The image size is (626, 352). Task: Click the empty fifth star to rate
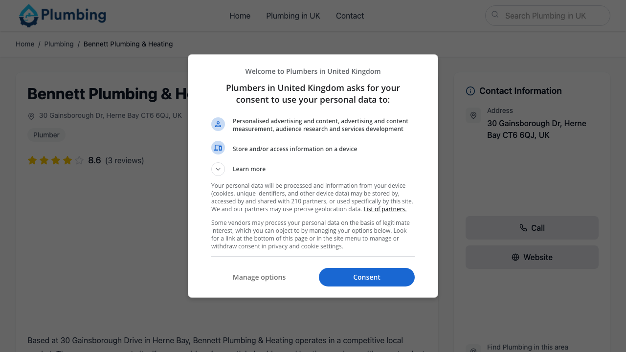79,160
